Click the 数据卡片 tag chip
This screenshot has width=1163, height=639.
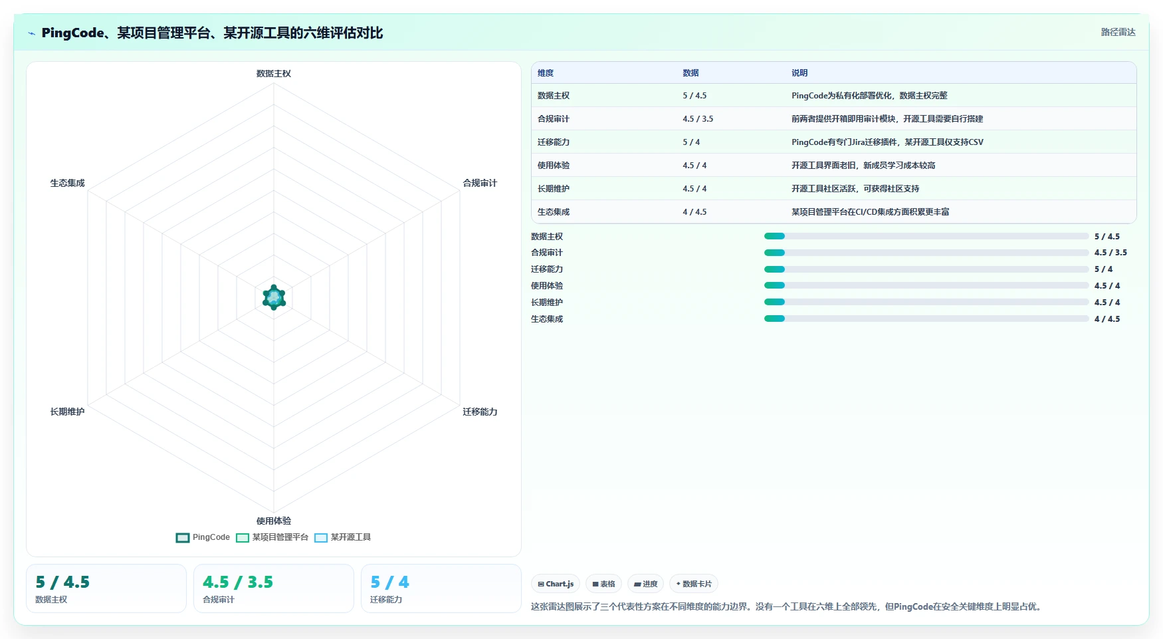click(x=694, y=584)
